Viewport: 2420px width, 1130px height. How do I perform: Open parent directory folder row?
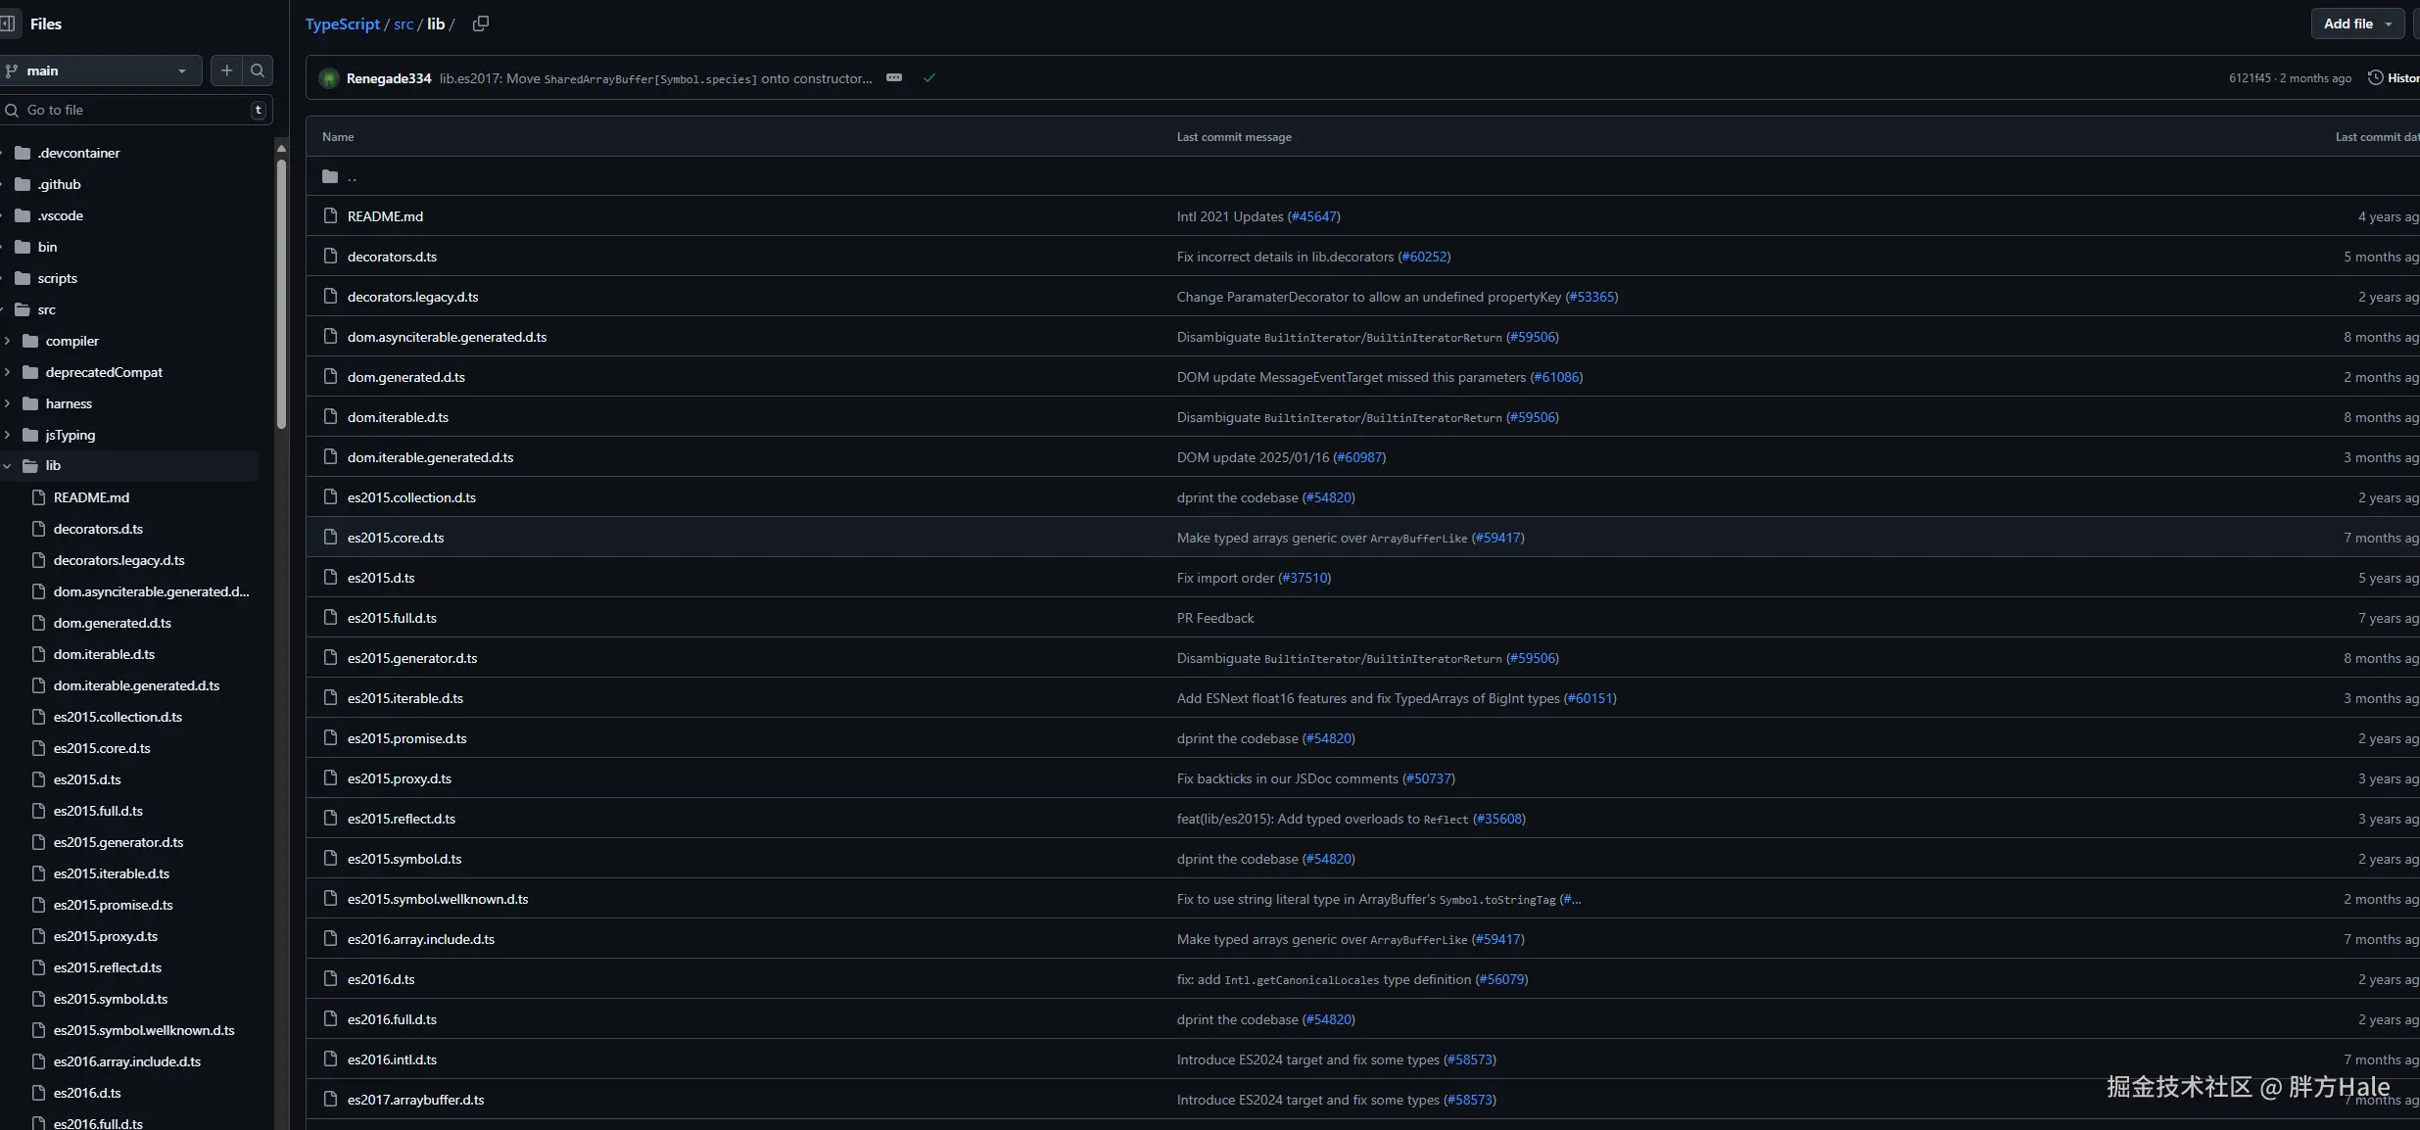coord(351,177)
